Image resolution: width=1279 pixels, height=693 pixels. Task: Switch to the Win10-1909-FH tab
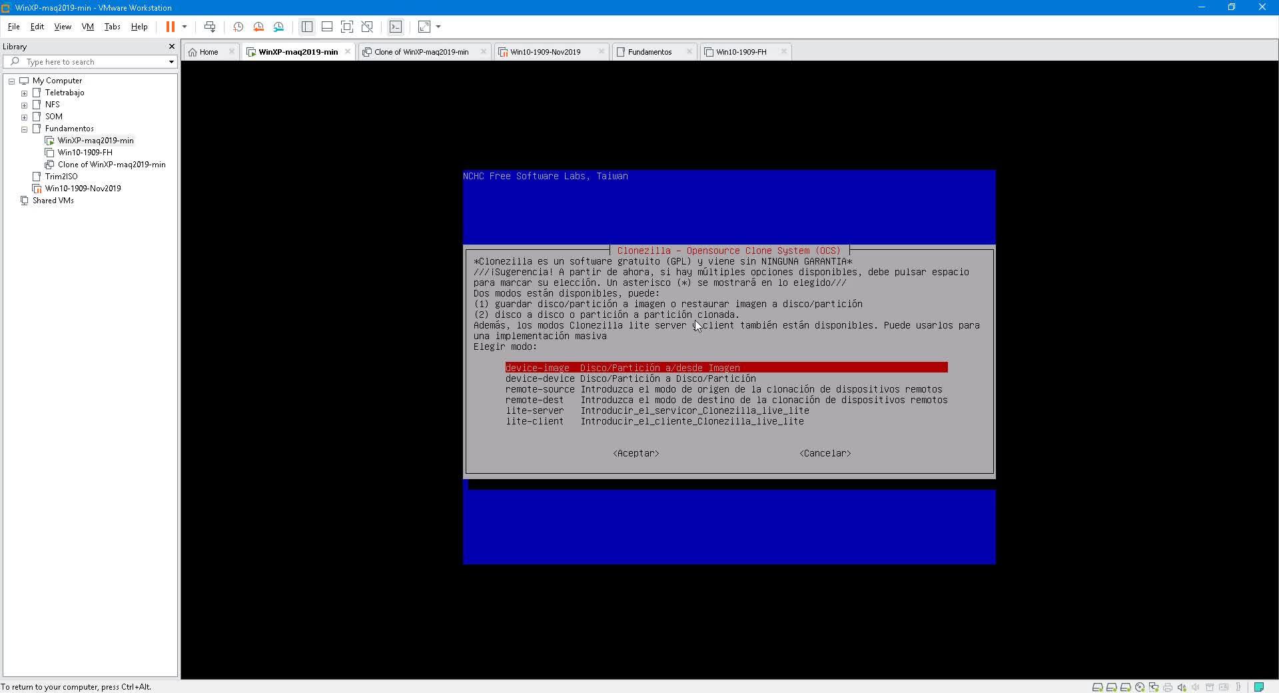click(741, 52)
